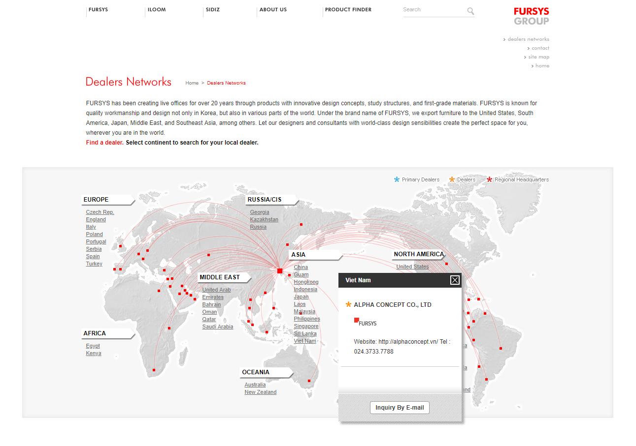Viewport: 636px width, 446px height.
Task: Open Qatar dealer link
Action: click(x=209, y=320)
